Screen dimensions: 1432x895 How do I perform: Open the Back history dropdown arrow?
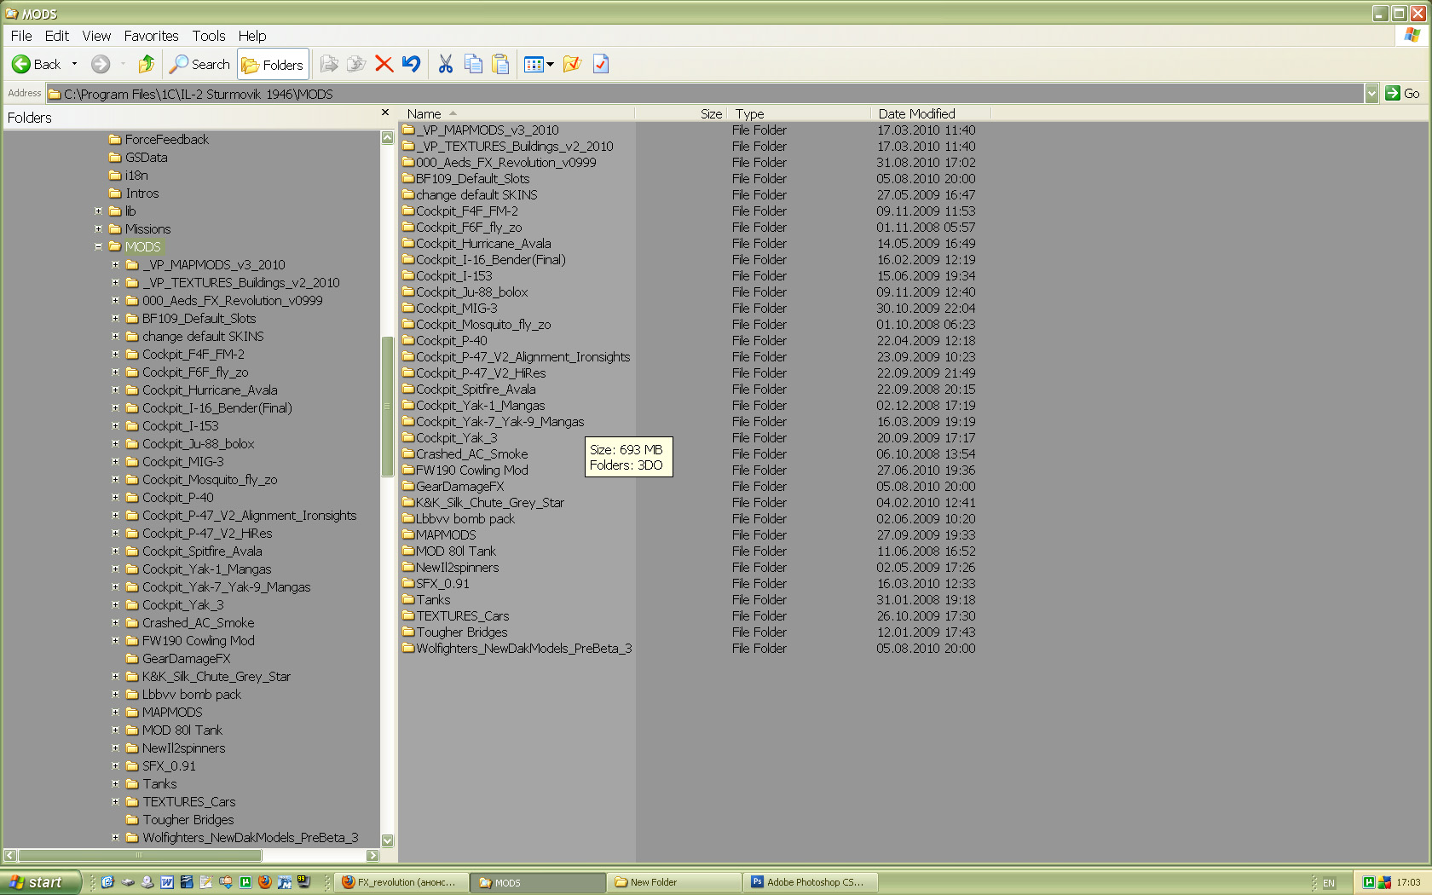74,64
